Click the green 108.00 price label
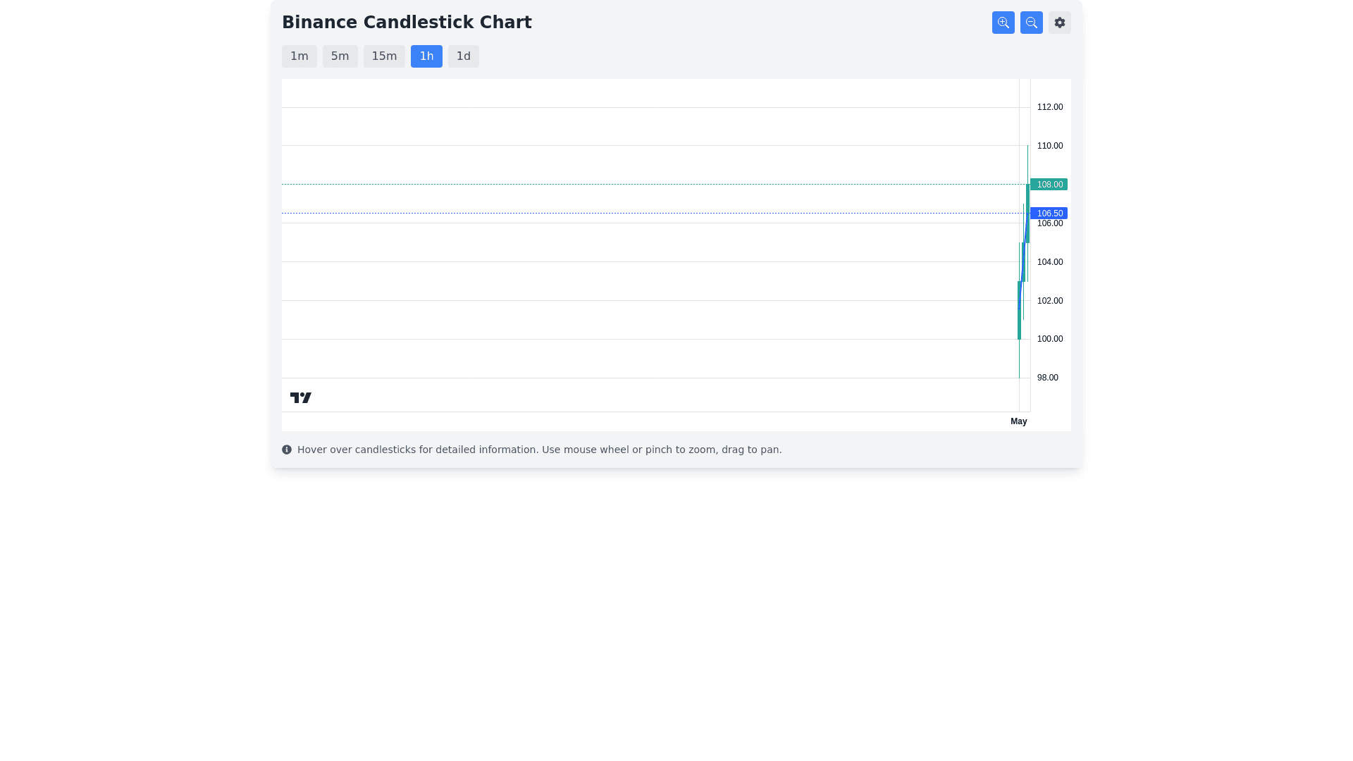 pos(1049,185)
